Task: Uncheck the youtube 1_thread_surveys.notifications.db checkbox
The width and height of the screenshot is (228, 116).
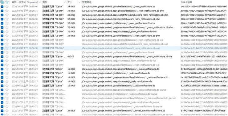Action: [x=2, y=111]
